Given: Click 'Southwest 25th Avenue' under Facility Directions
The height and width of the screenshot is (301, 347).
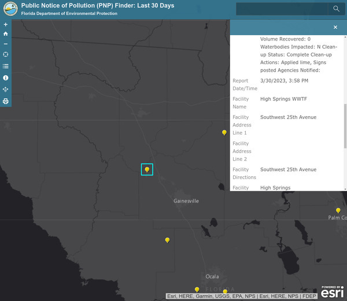Looking at the screenshot, I should point(288,169).
